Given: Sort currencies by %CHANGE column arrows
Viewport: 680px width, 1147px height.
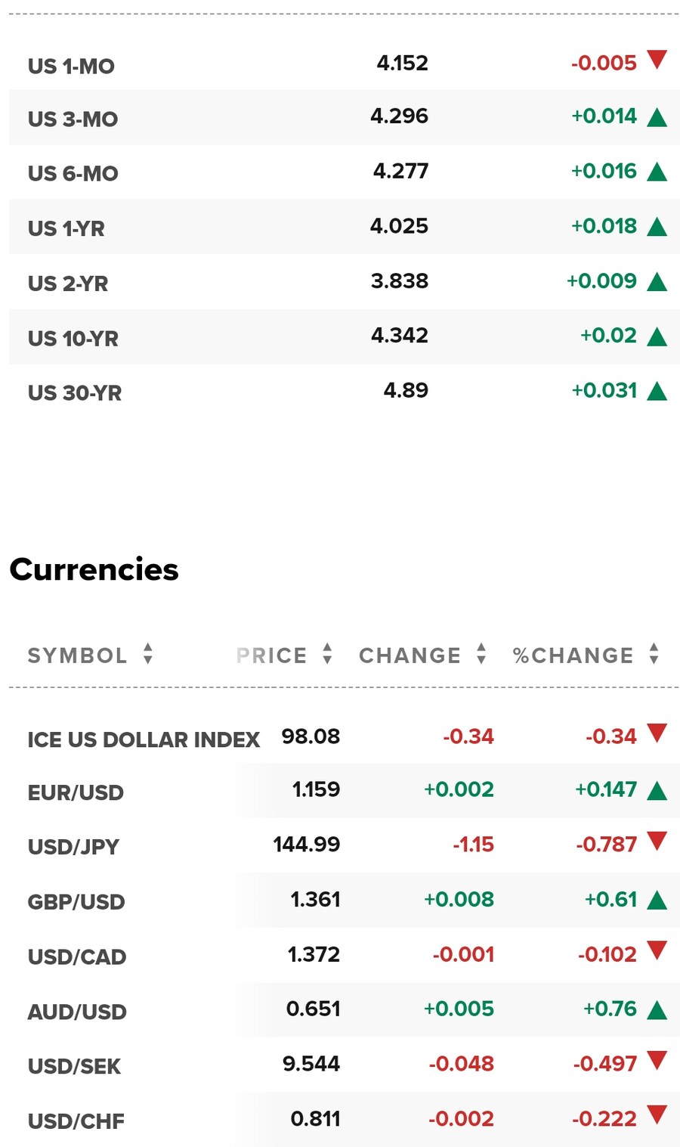Looking at the screenshot, I should 654,654.
